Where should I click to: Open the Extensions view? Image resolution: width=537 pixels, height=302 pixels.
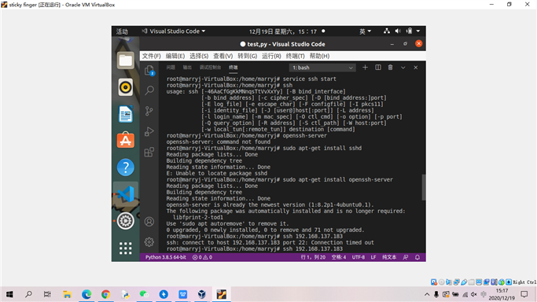tap(149, 152)
